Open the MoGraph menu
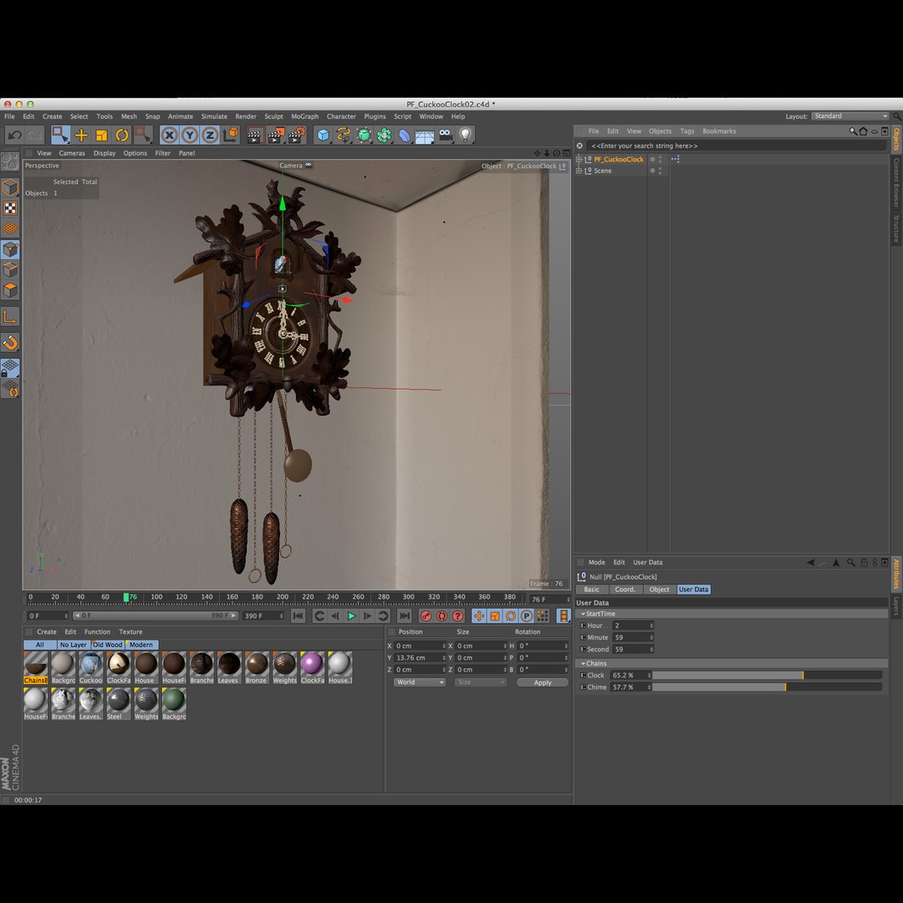The width and height of the screenshot is (903, 903). (304, 116)
